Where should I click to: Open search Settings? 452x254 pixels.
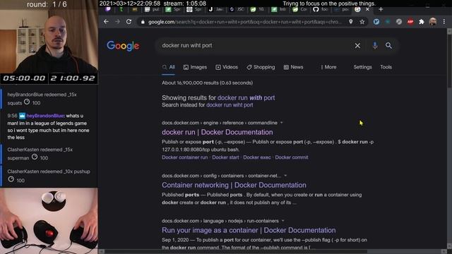click(362, 67)
